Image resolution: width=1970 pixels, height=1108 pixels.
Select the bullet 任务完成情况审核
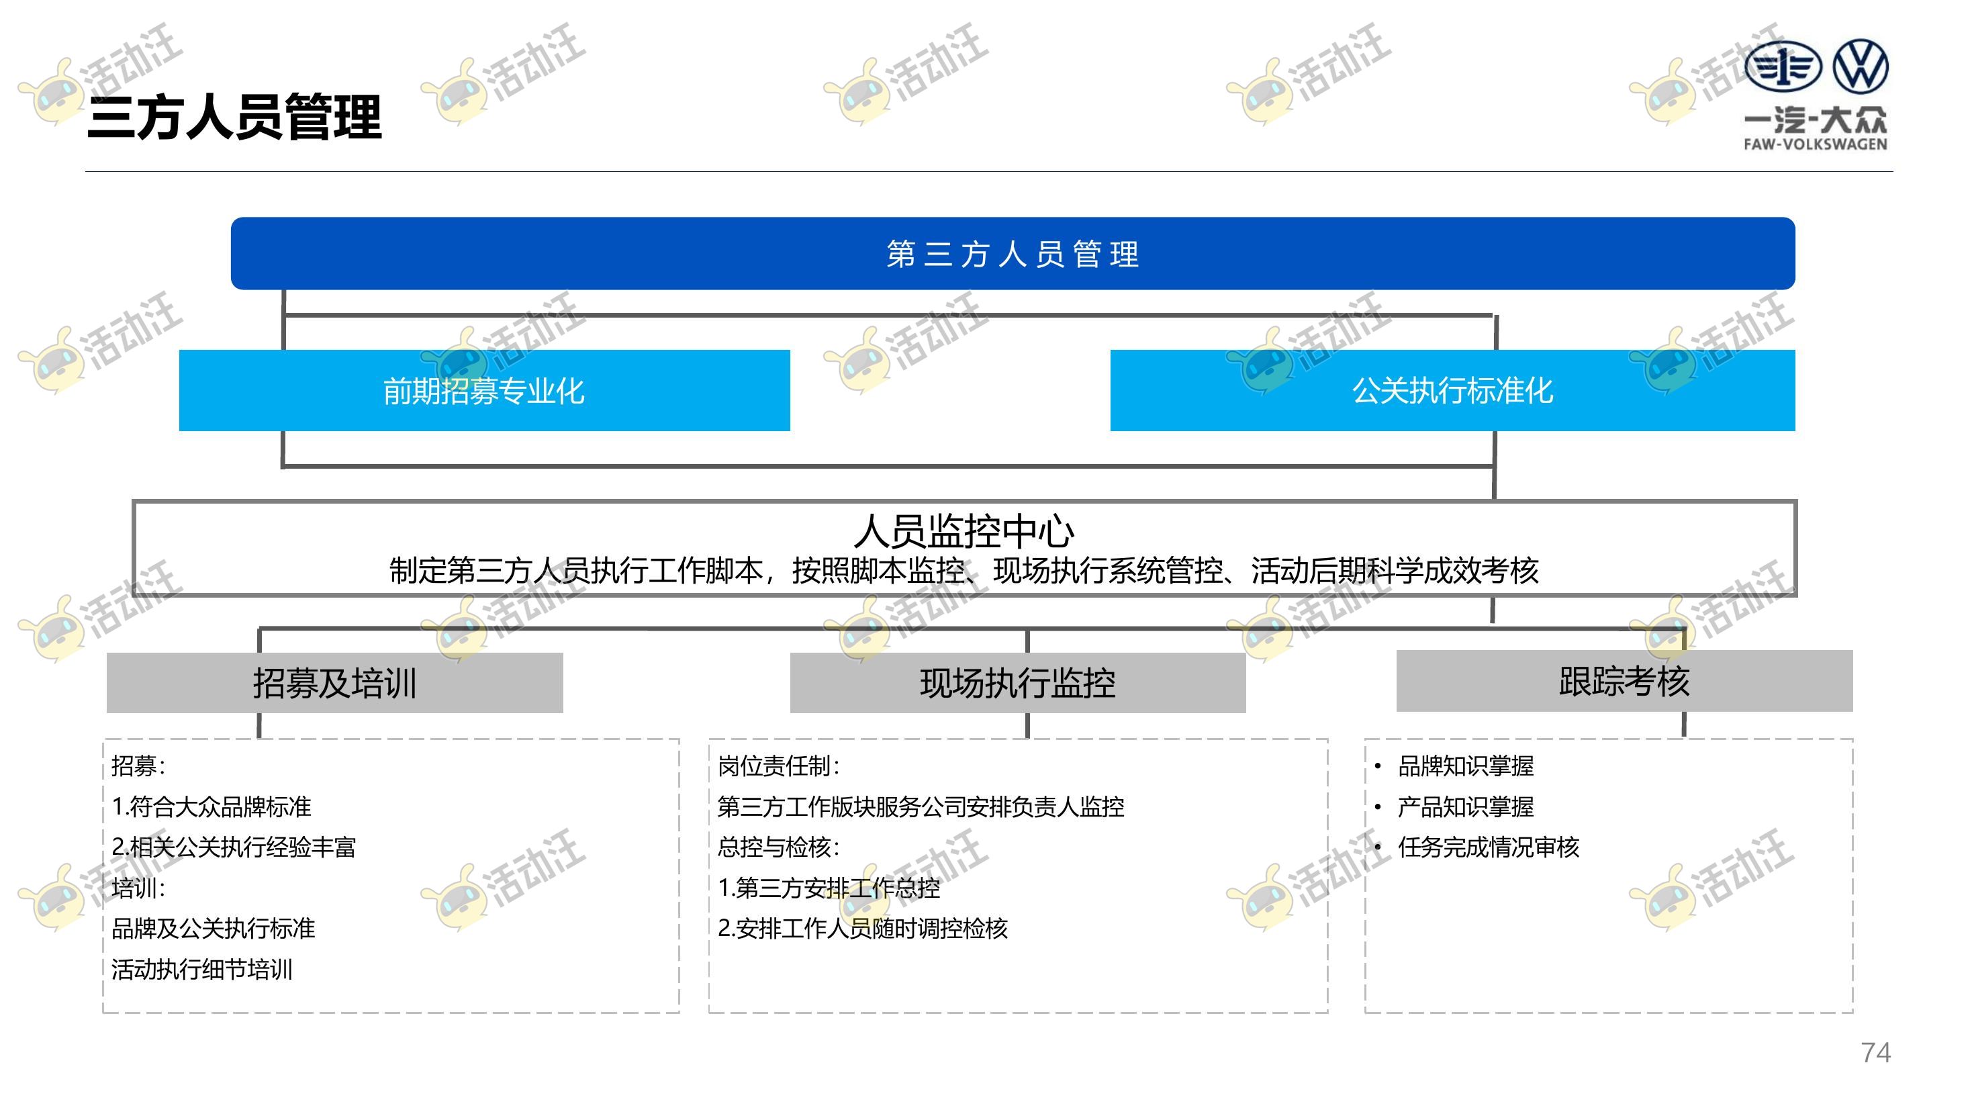coord(1488,847)
